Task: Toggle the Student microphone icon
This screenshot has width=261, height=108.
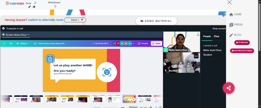Action: 165,71
